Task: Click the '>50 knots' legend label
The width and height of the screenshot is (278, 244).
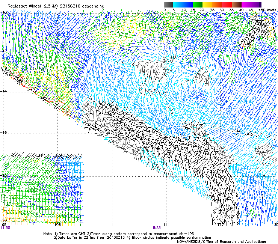Action: tap(267, 10)
